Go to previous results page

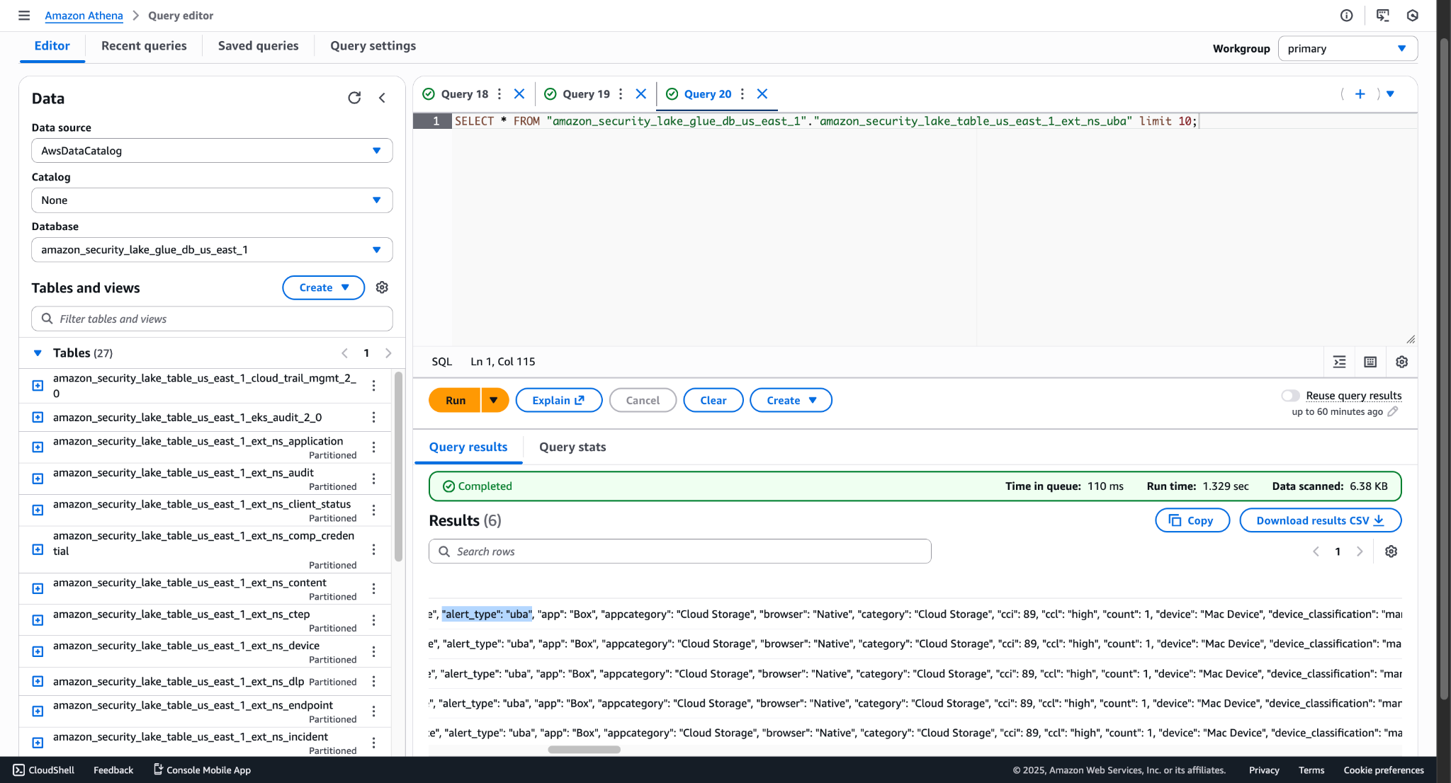click(1316, 551)
